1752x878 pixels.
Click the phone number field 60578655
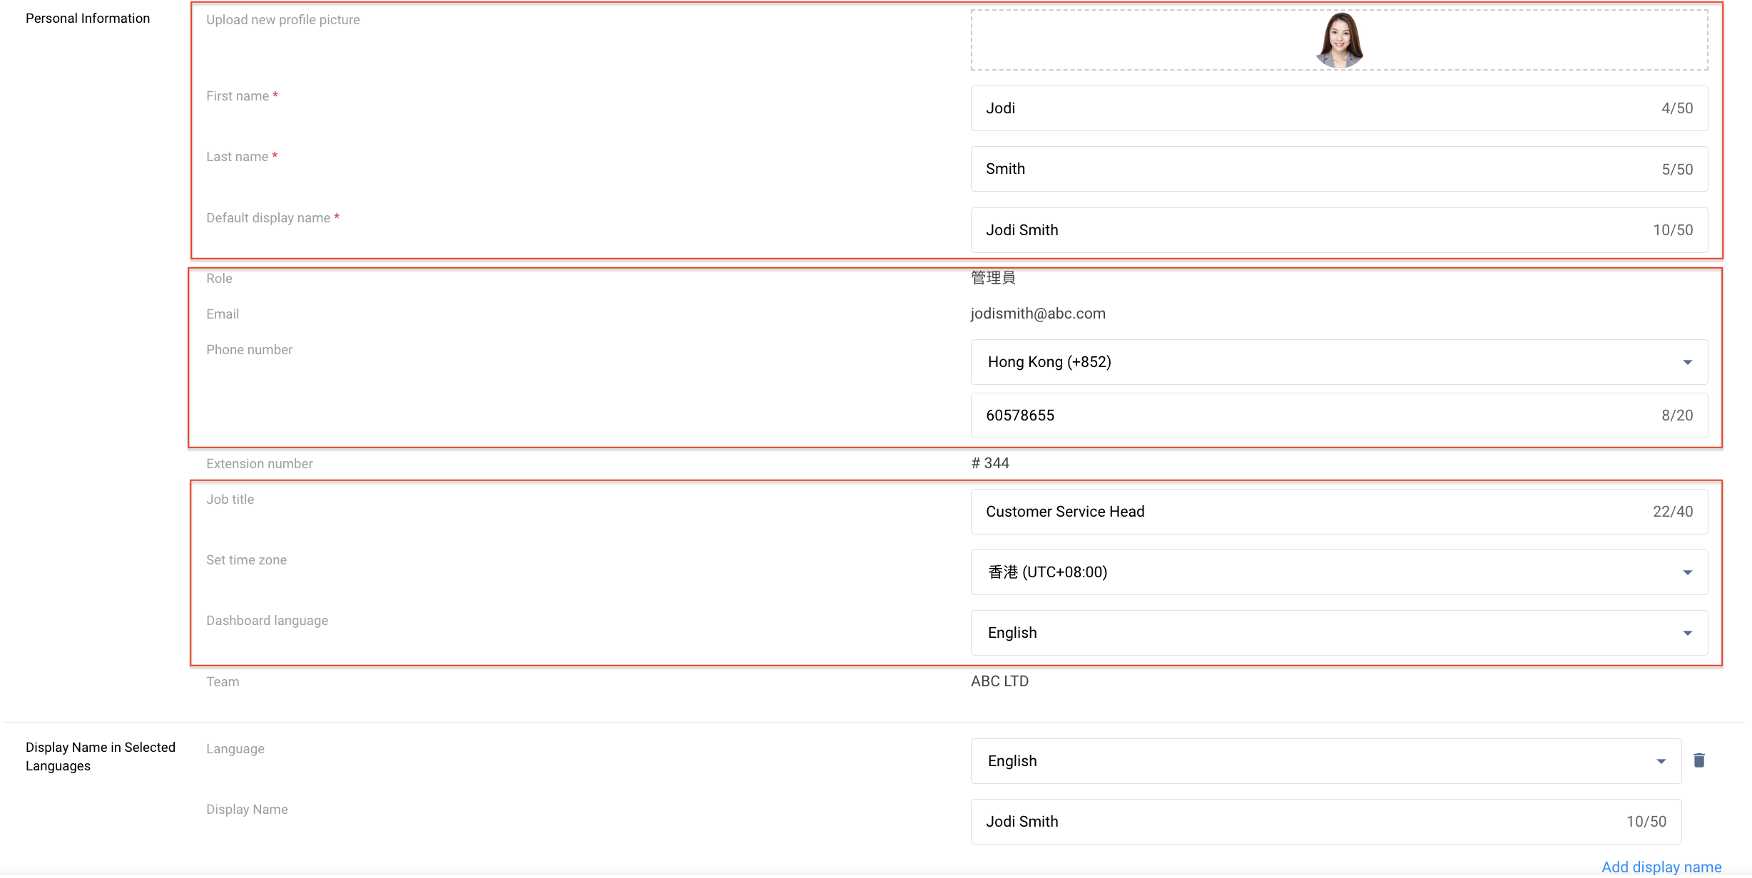click(1320, 415)
